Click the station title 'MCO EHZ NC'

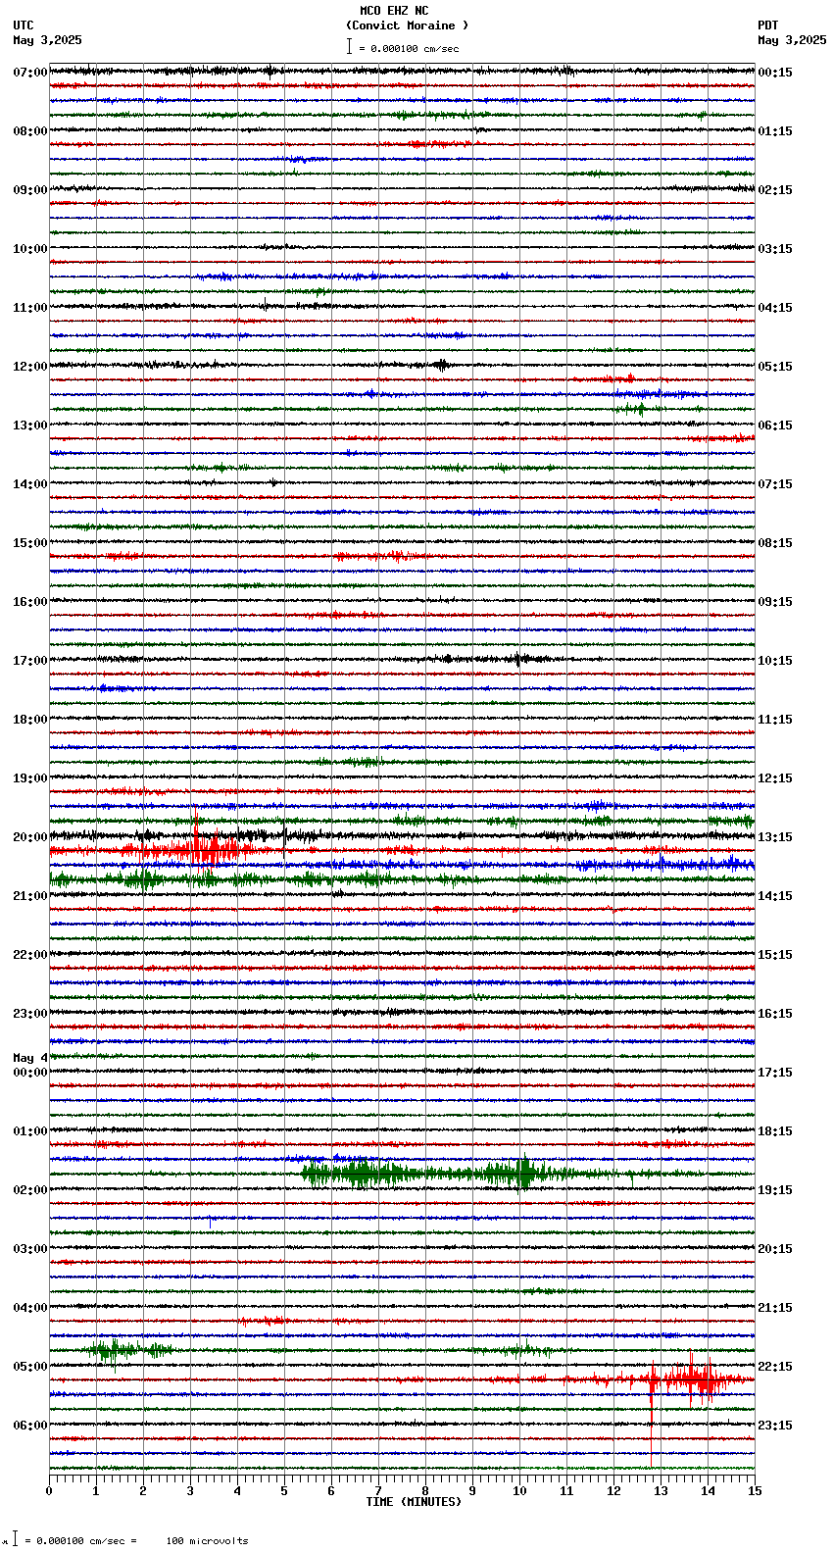[x=394, y=11]
